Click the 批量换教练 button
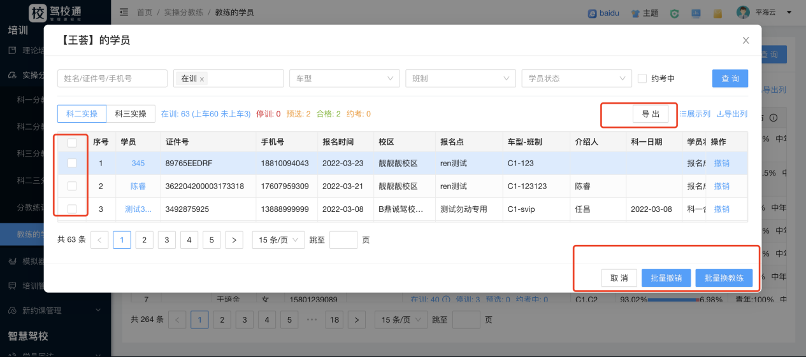Image resolution: width=806 pixels, height=357 pixels. click(724, 278)
